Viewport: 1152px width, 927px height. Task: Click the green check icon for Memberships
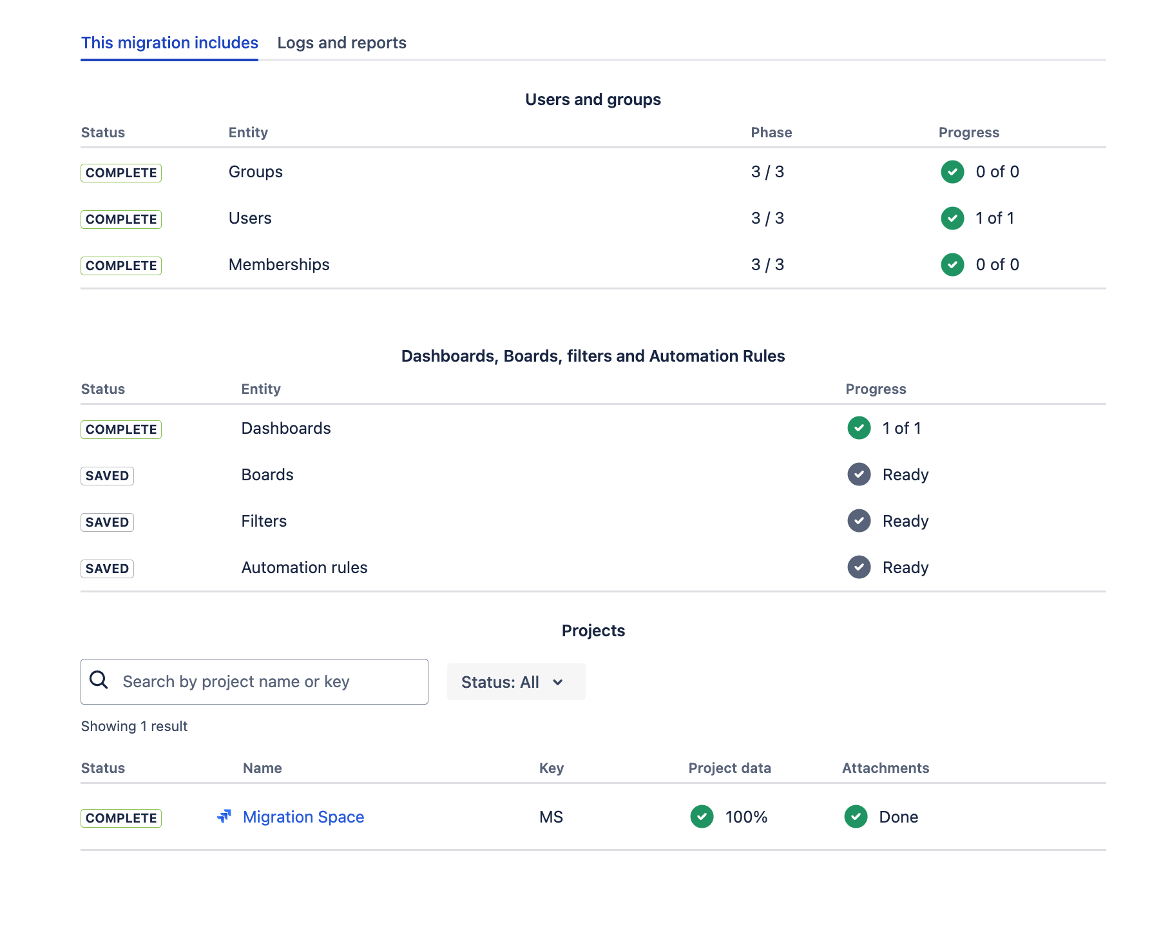tap(952, 265)
